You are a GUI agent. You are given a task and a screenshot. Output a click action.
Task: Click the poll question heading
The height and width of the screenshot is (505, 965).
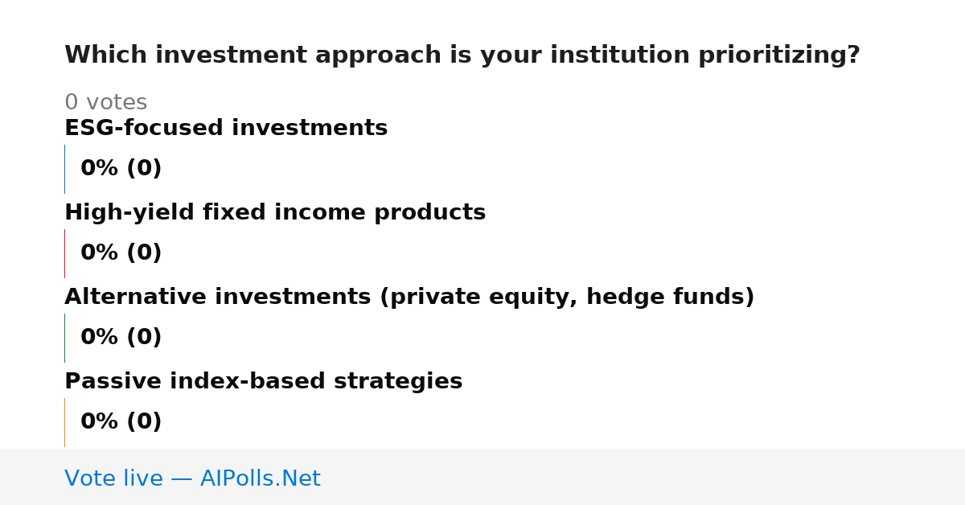click(x=462, y=55)
